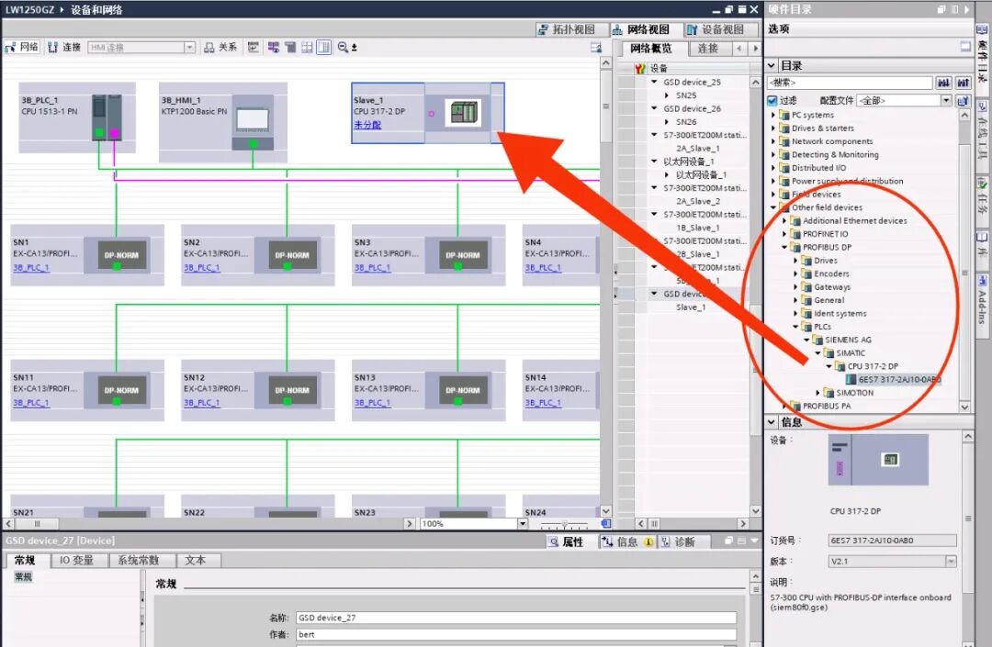Collapse the 信息 information section
This screenshot has height=647, width=992.
(772, 422)
